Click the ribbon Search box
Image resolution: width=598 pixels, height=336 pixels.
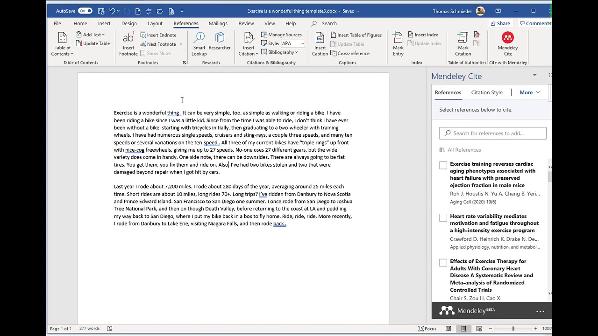coord(329,23)
